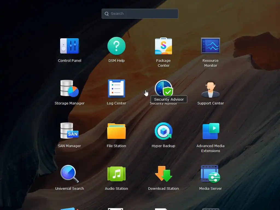Open Advanced Media Extensions icon
This screenshot has width=280, height=210.
(x=211, y=131)
